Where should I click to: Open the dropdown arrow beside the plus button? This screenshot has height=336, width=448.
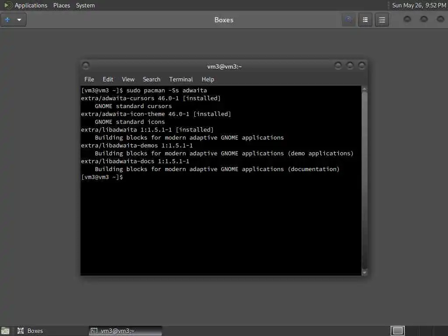19,20
